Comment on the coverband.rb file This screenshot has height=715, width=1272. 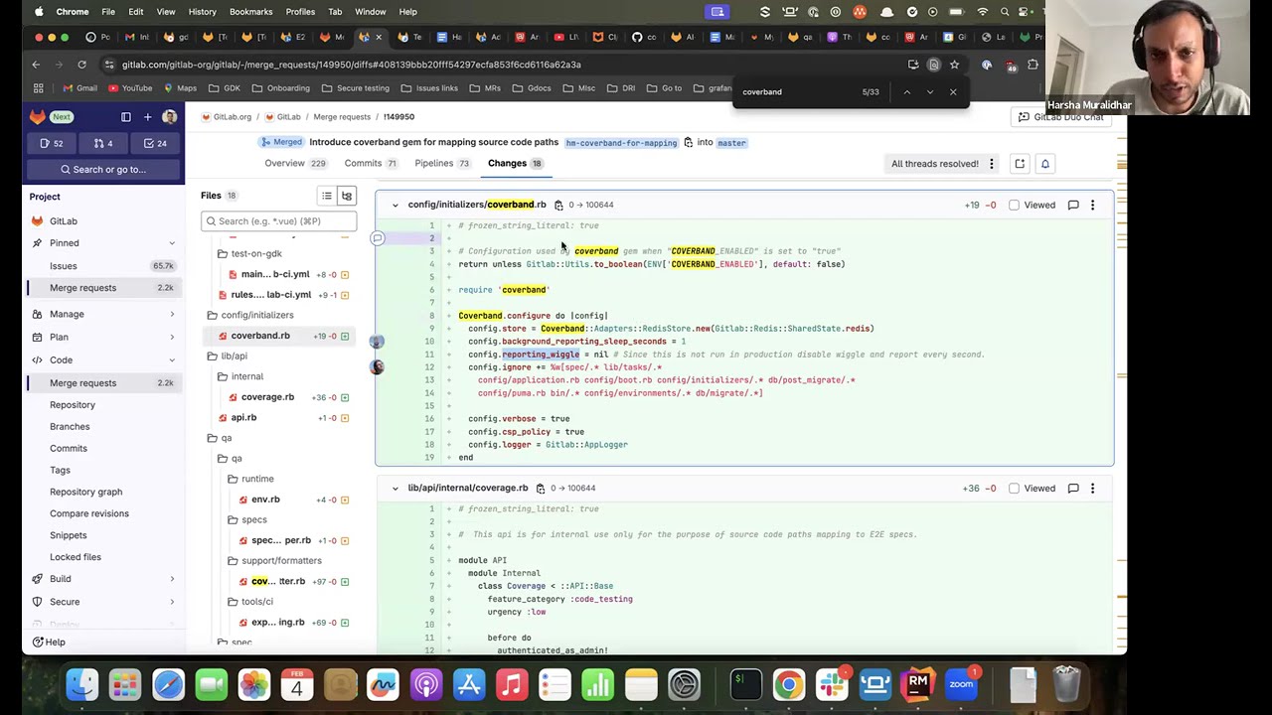click(x=1073, y=205)
